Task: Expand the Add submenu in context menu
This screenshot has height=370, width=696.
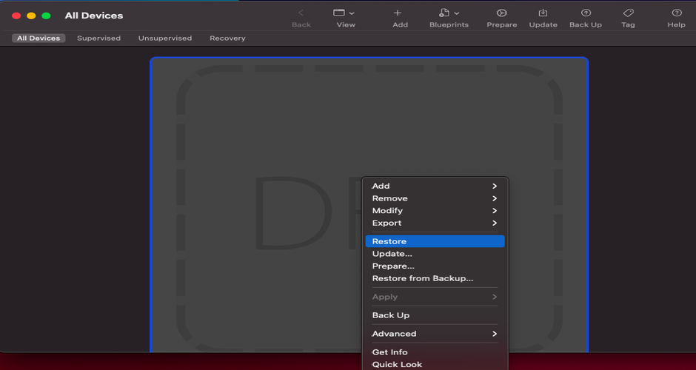Action: point(434,186)
